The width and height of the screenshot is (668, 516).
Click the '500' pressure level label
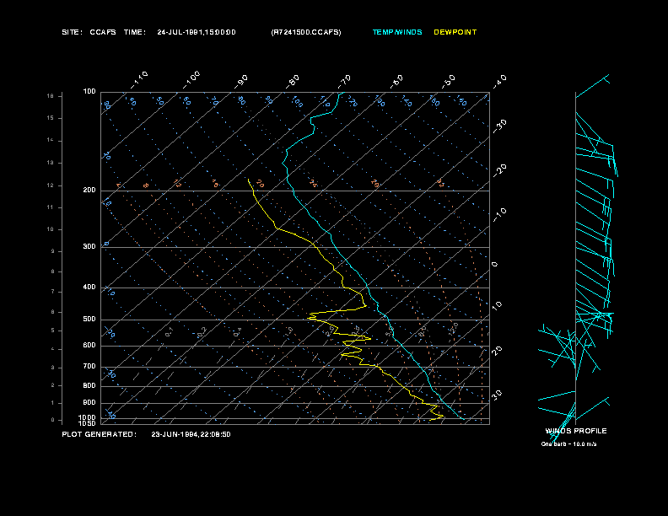[89, 319]
